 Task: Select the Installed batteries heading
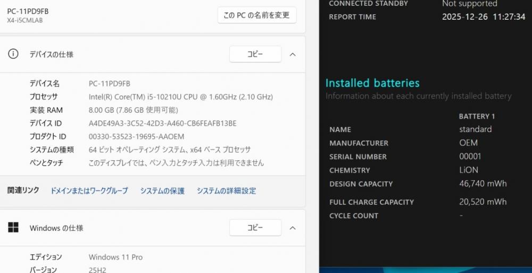(x=372, y=83)
